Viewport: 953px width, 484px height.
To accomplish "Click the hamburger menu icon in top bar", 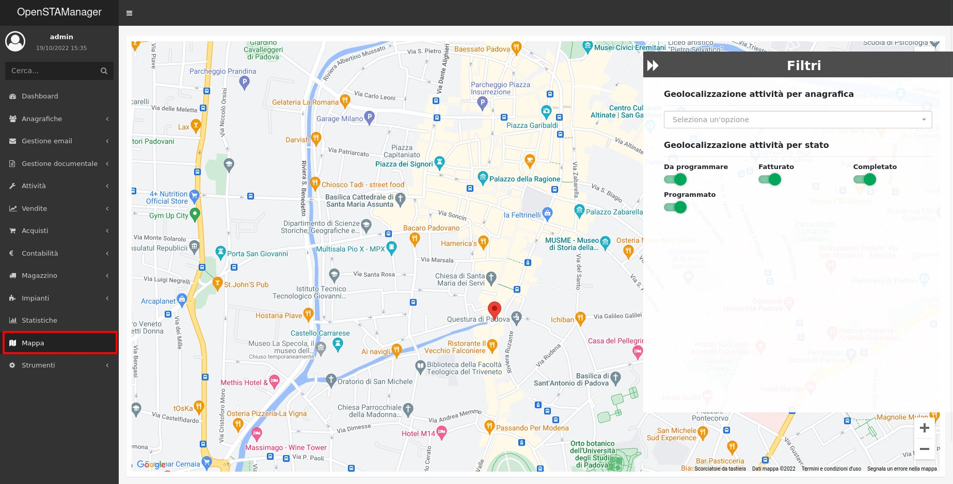I will 129,13.
